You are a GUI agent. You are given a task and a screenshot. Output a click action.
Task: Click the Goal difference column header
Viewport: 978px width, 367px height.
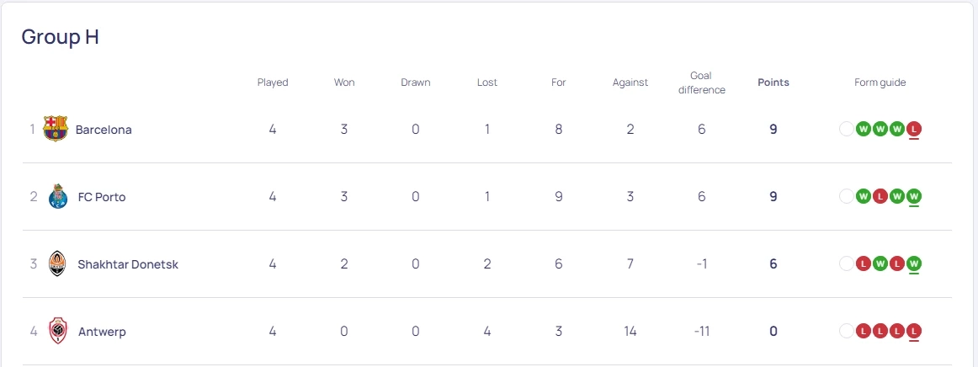701,82
